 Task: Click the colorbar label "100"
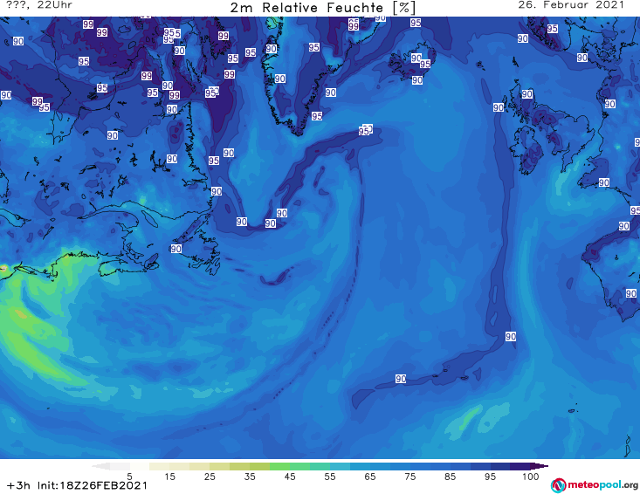click(530, 477)
